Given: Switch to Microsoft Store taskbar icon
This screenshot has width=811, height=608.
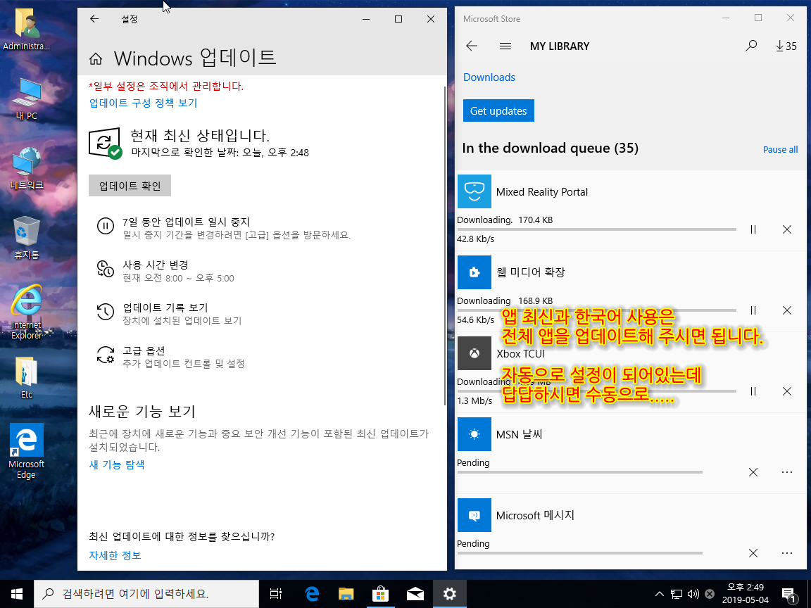Looking at the screenshot, I should pos(380,594).
